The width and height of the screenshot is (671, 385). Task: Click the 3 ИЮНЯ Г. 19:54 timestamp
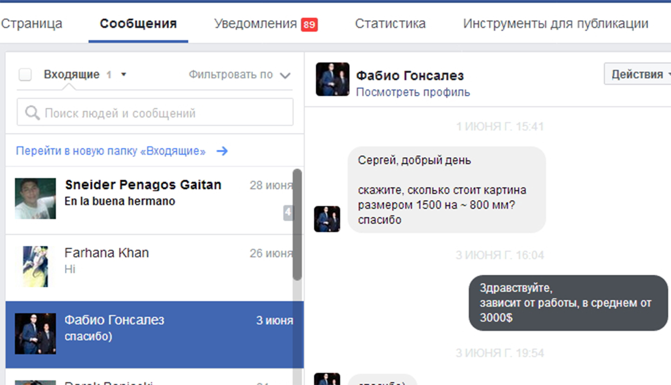click(x=500, y=353)
